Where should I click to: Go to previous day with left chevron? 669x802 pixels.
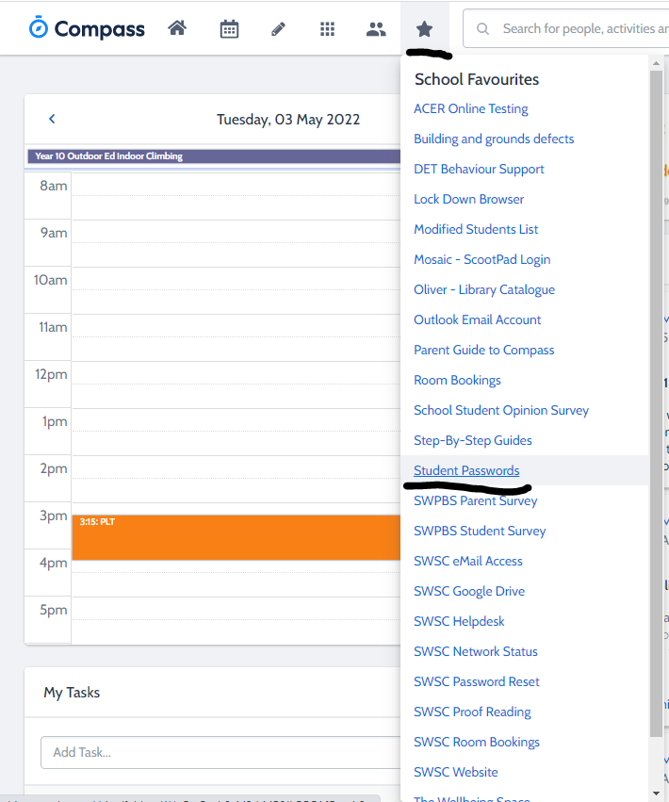pyautogui.click(x=52, y=119)
